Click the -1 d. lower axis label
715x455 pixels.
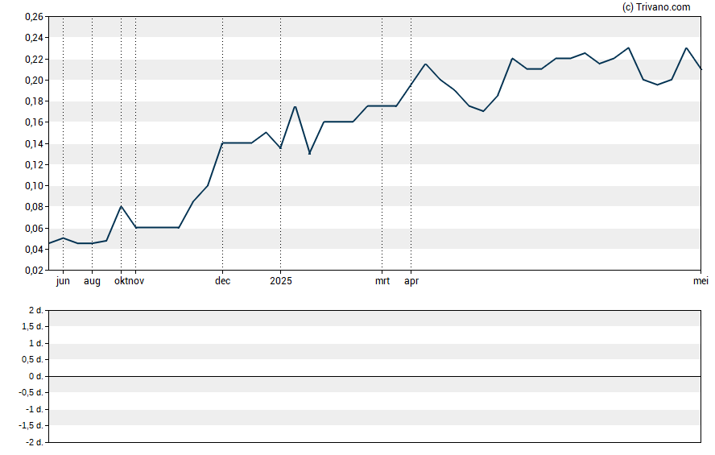(x=35, y=409)
